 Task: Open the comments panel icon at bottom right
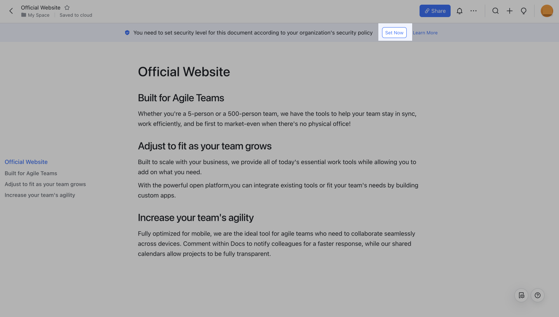pos(521,295)
